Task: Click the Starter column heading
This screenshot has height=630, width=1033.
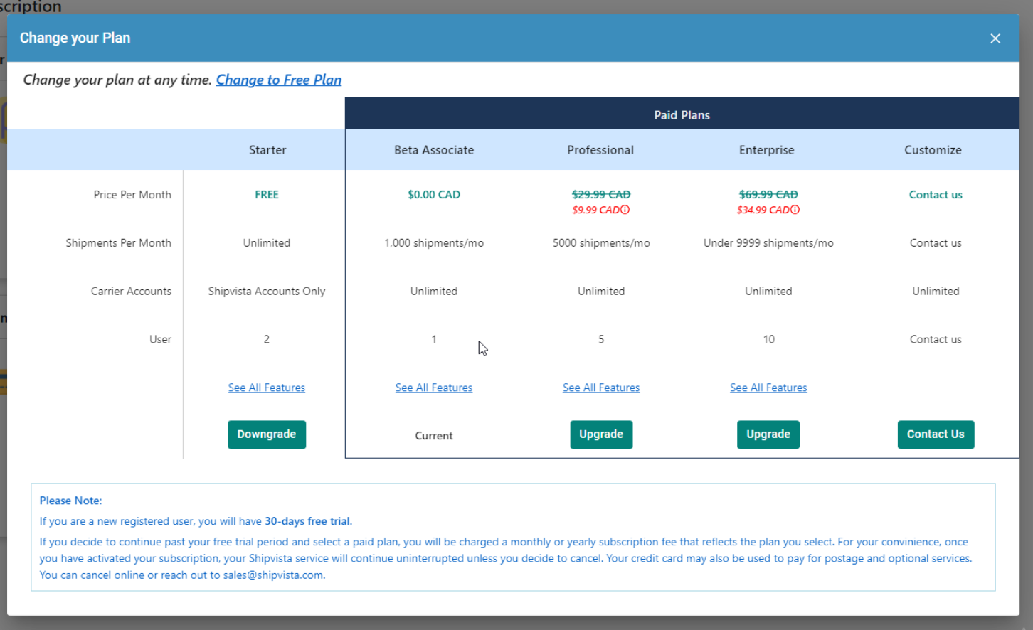Action: [267, 150]
